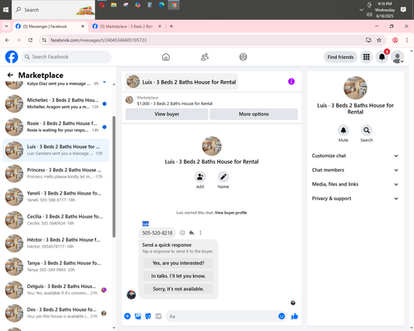
Task: Open the menu grid icon
Action: coord(366,57)
